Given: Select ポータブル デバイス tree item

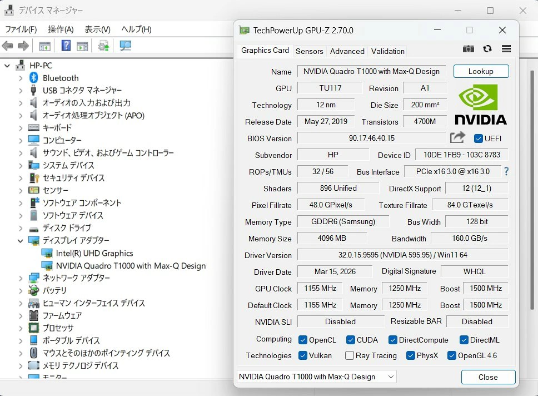Looking at the screenshot, I should coord(71,340).
